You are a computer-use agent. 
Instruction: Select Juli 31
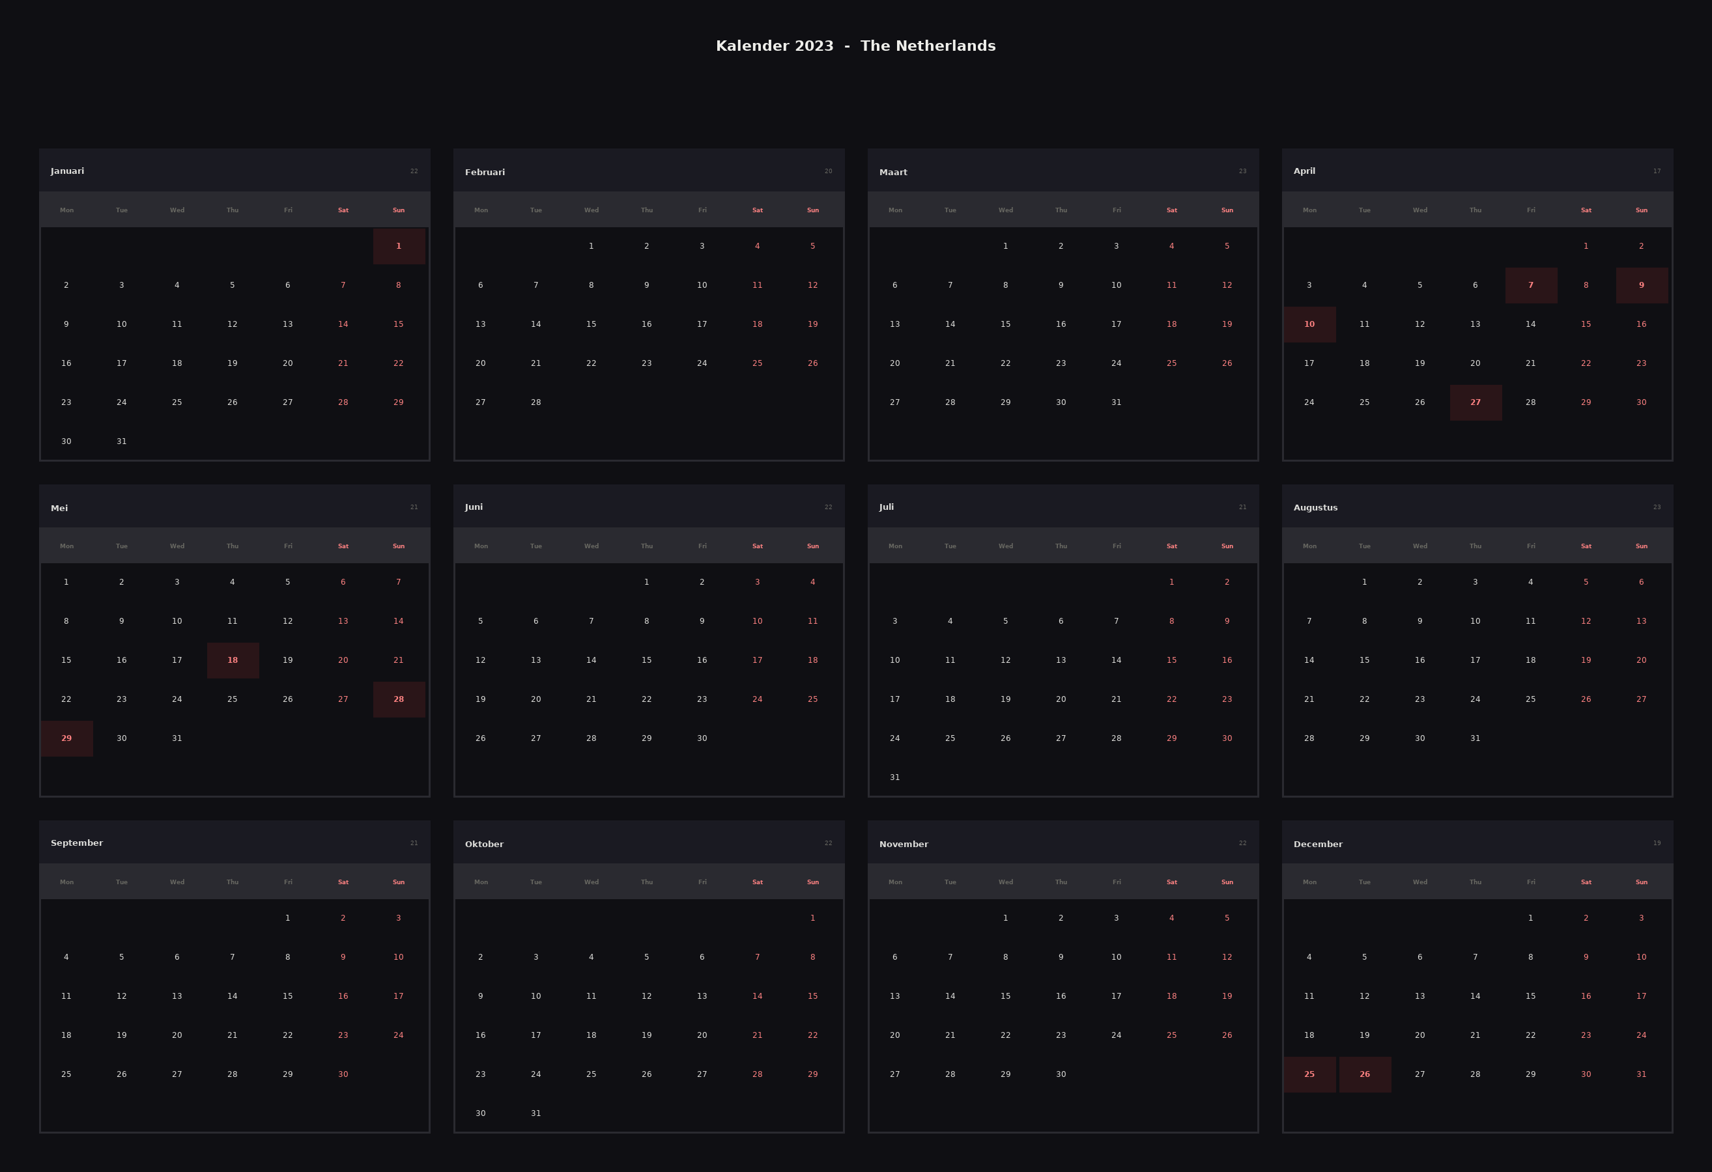pos(894,777)
